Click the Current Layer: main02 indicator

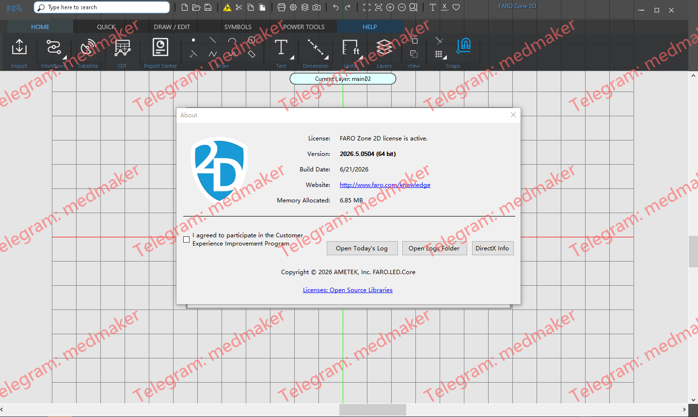(x=343, y=78)
